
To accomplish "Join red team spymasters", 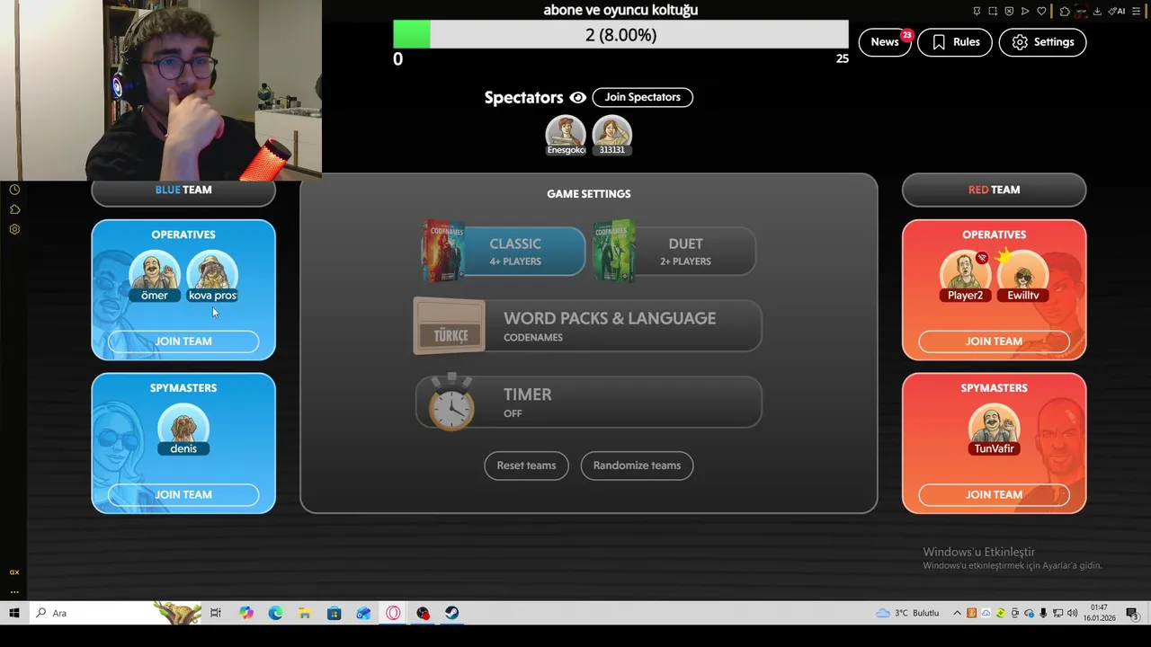I will [994, 495].
